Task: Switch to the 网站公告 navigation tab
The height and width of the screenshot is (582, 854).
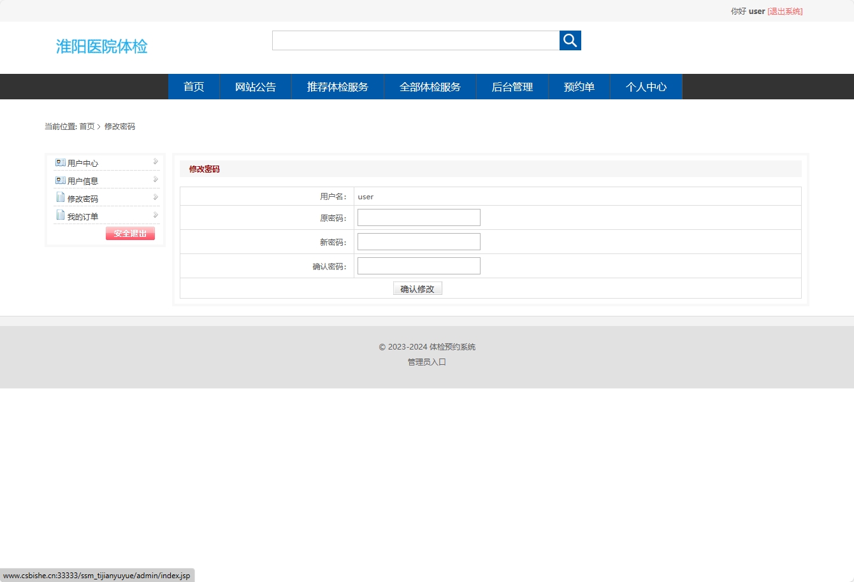Action: click(x=255, y=87)
